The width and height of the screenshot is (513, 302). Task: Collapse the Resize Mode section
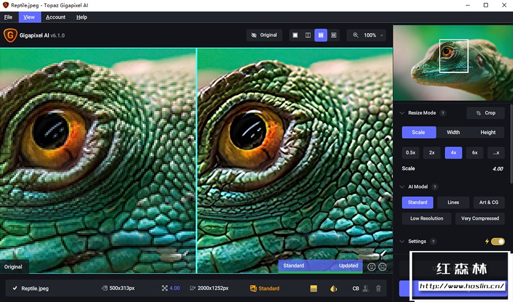click(402, 113)
